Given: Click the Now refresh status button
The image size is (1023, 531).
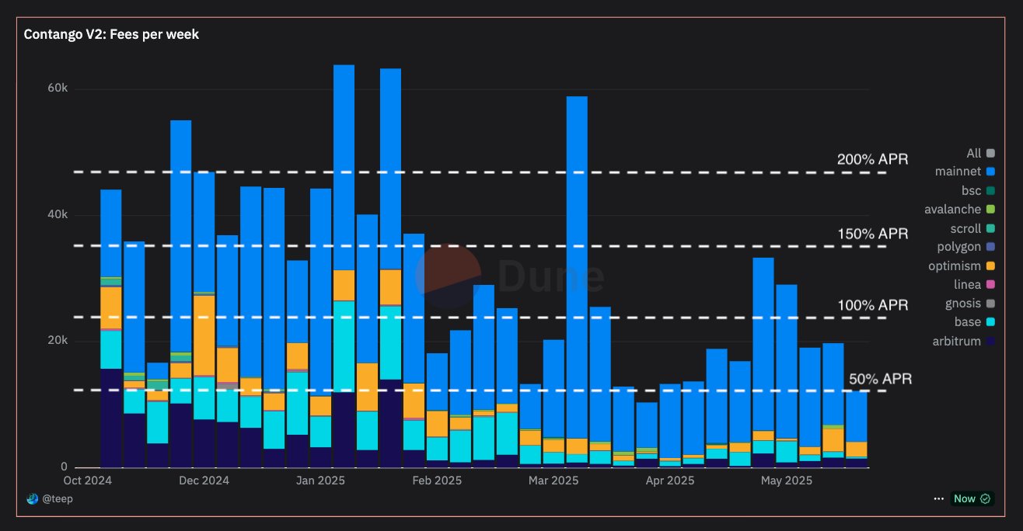Looking at the screenshot, I should coord(972,498).
